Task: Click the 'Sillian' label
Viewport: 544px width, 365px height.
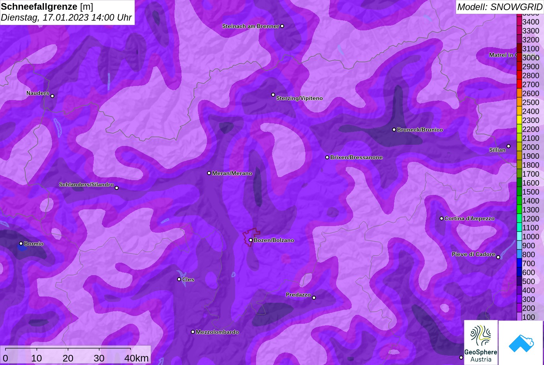Action: (497, 150)
